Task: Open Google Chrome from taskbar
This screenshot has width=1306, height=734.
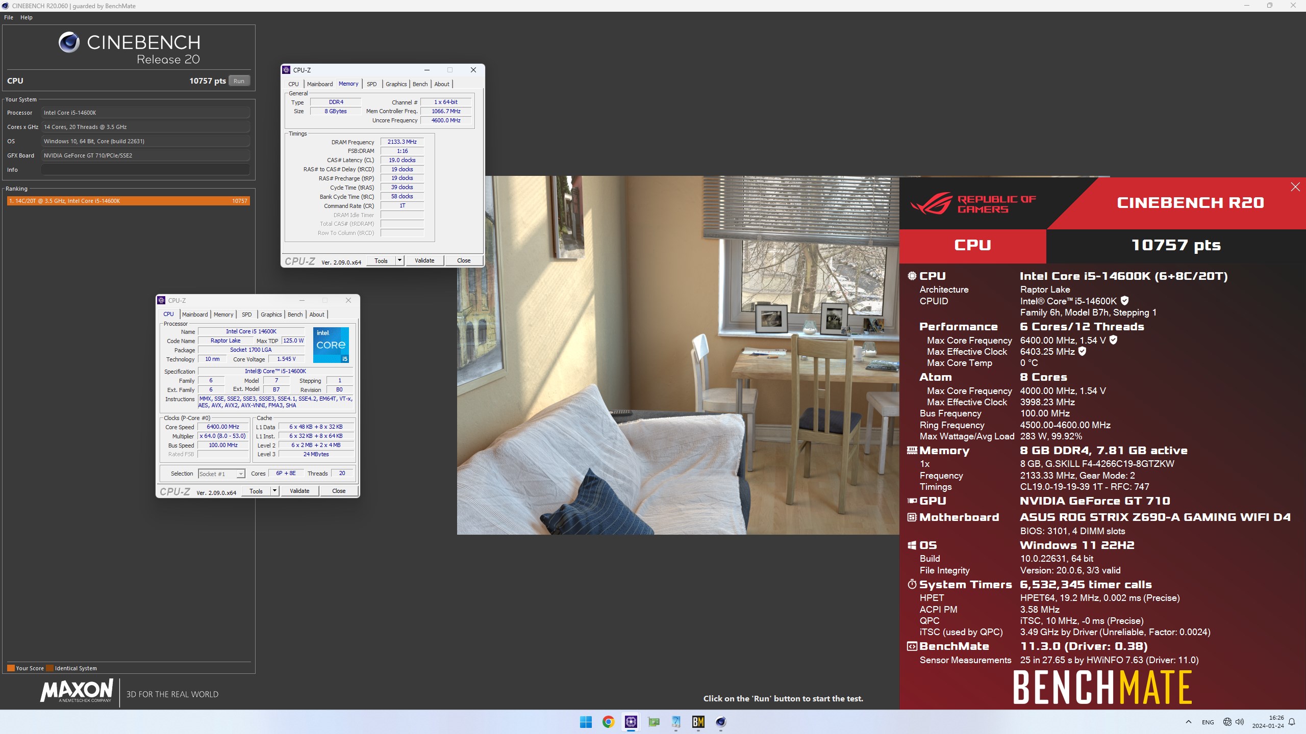Action: pos(608,722)
